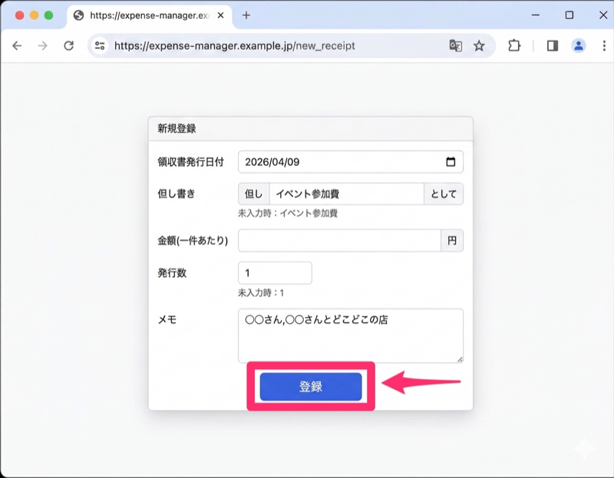614x478 pixels.
Task: Show the browser side panel icon
Action: pyautogui.click(x=552, y=45)
